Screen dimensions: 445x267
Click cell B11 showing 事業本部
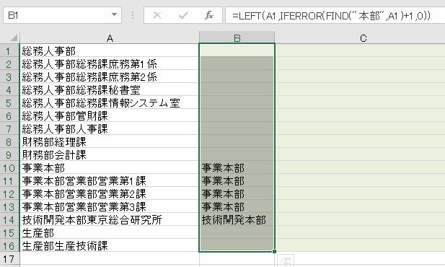tap(237, 181)
